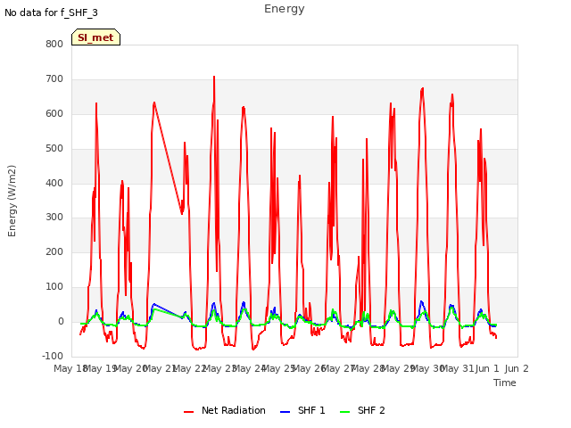Viewport: 571px width, 428px height.
Task: Click the 200 y-axis tick label
Action: pyautogui.click(x=54, y=251)
